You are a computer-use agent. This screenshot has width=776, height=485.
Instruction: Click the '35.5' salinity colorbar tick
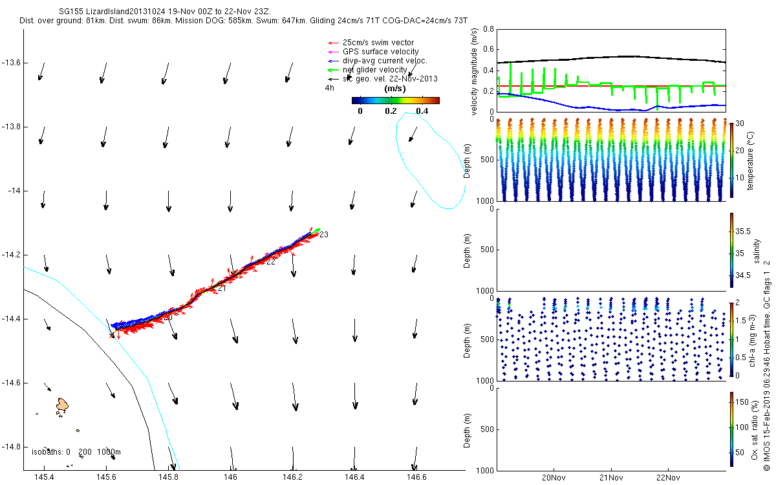pyautogui.click(x=742, y=231)
